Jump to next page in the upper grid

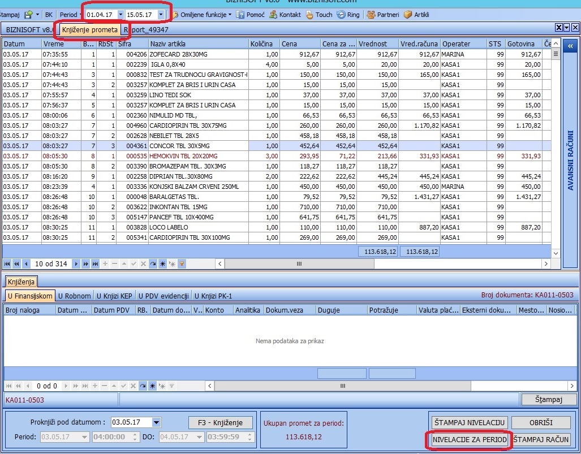click(x=85, y=264)
